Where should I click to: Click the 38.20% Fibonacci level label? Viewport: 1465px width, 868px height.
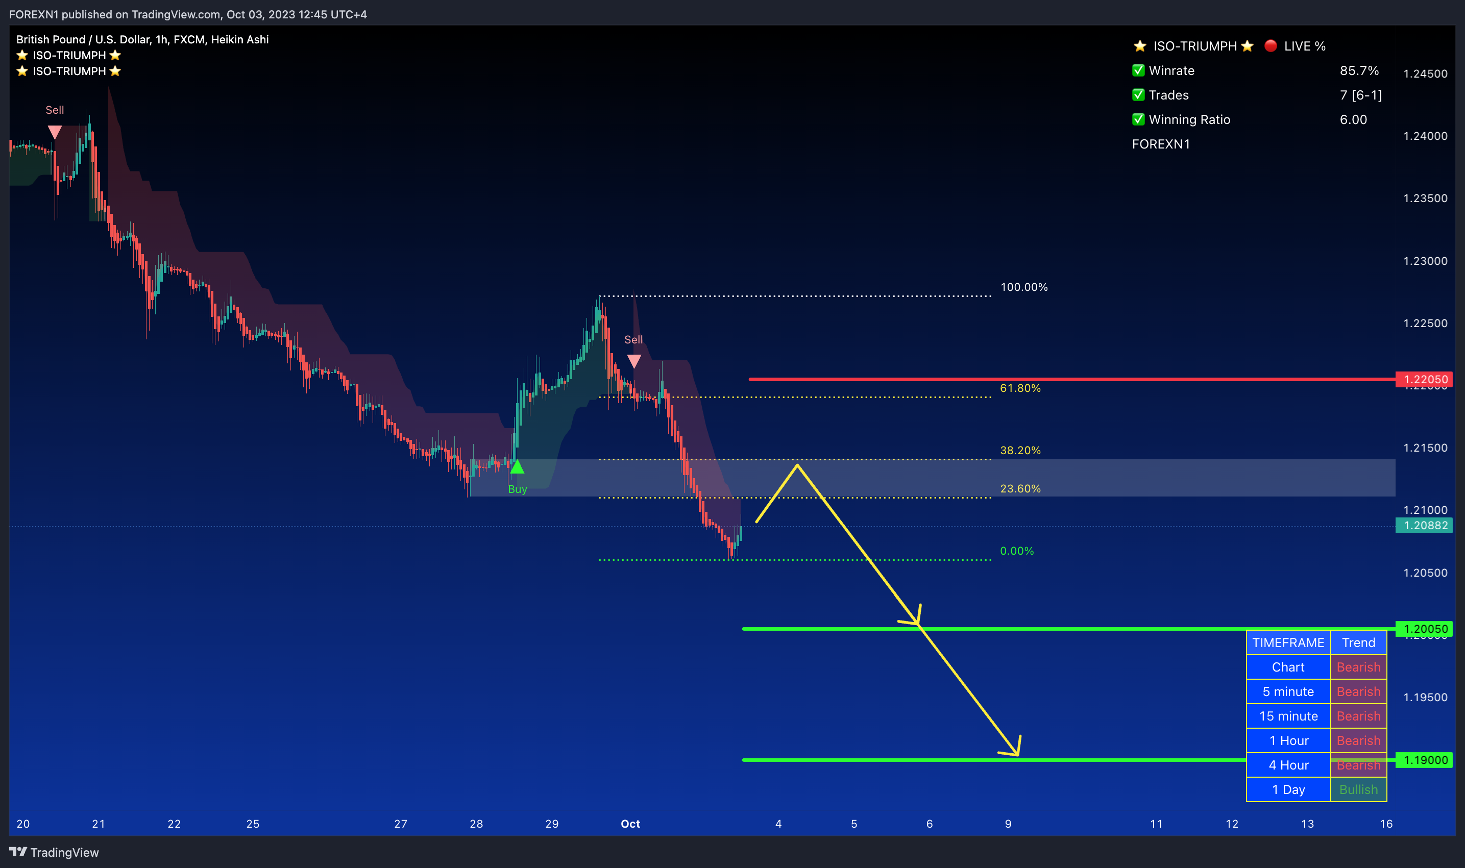[x=1020, y=450]
